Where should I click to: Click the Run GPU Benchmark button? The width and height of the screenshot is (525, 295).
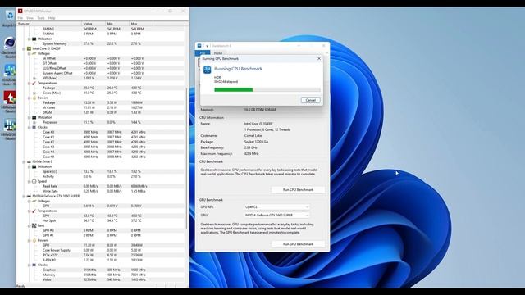(298, 244)
